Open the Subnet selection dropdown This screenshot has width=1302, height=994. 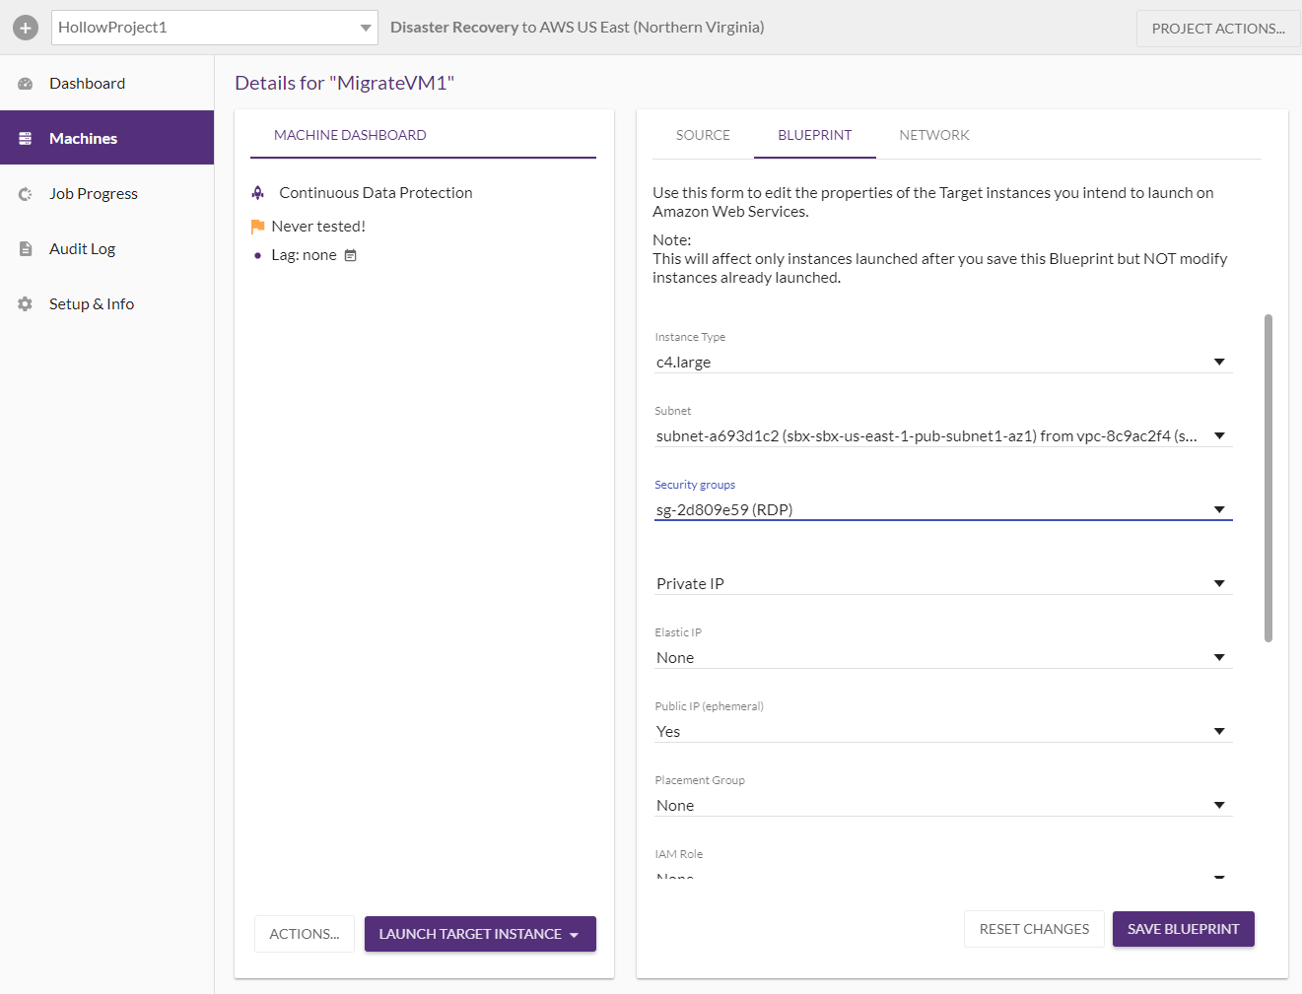[942, 436]
